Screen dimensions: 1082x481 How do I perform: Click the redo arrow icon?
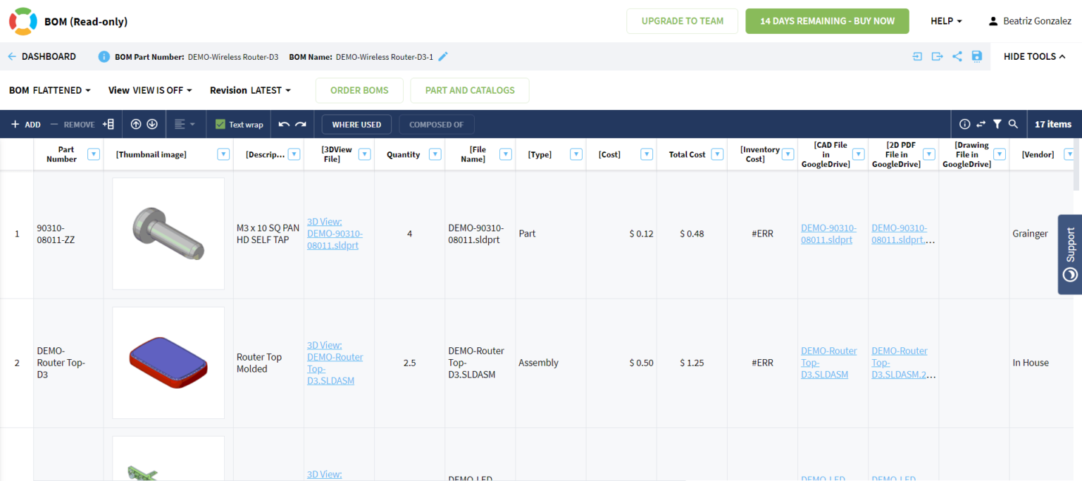click(x=300, y=123)
